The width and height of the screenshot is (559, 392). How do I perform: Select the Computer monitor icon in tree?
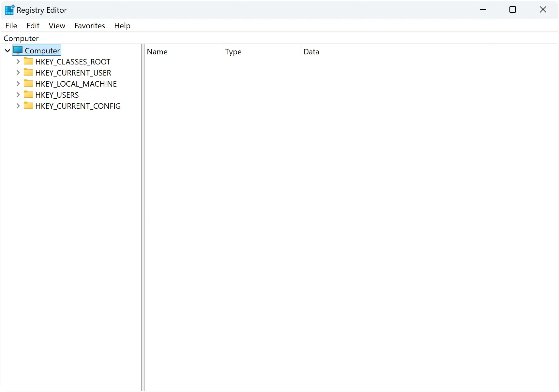(18, 50)
